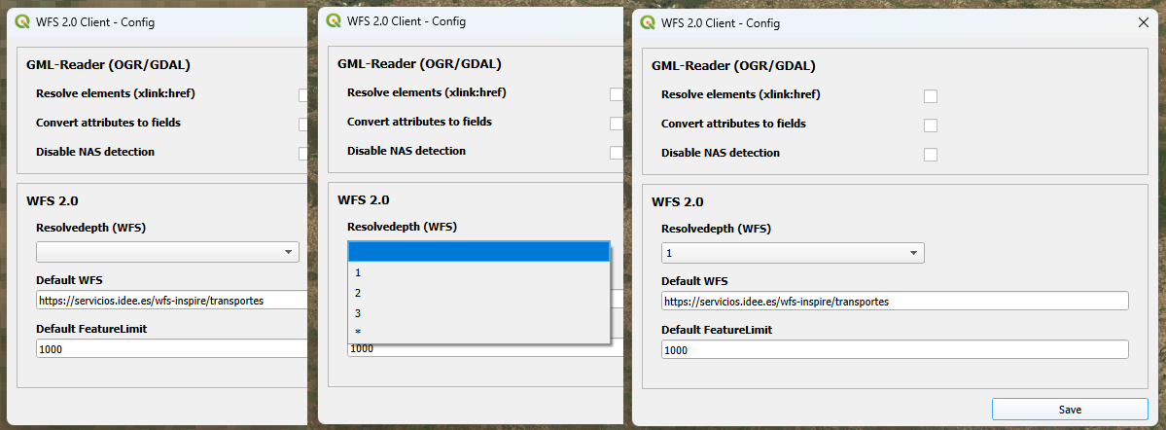Viewport: 1166px width, 430px height.
Task: Click the QGIS logo in the left window title bar
Action: pyautogui.click(x=22, y=22)
